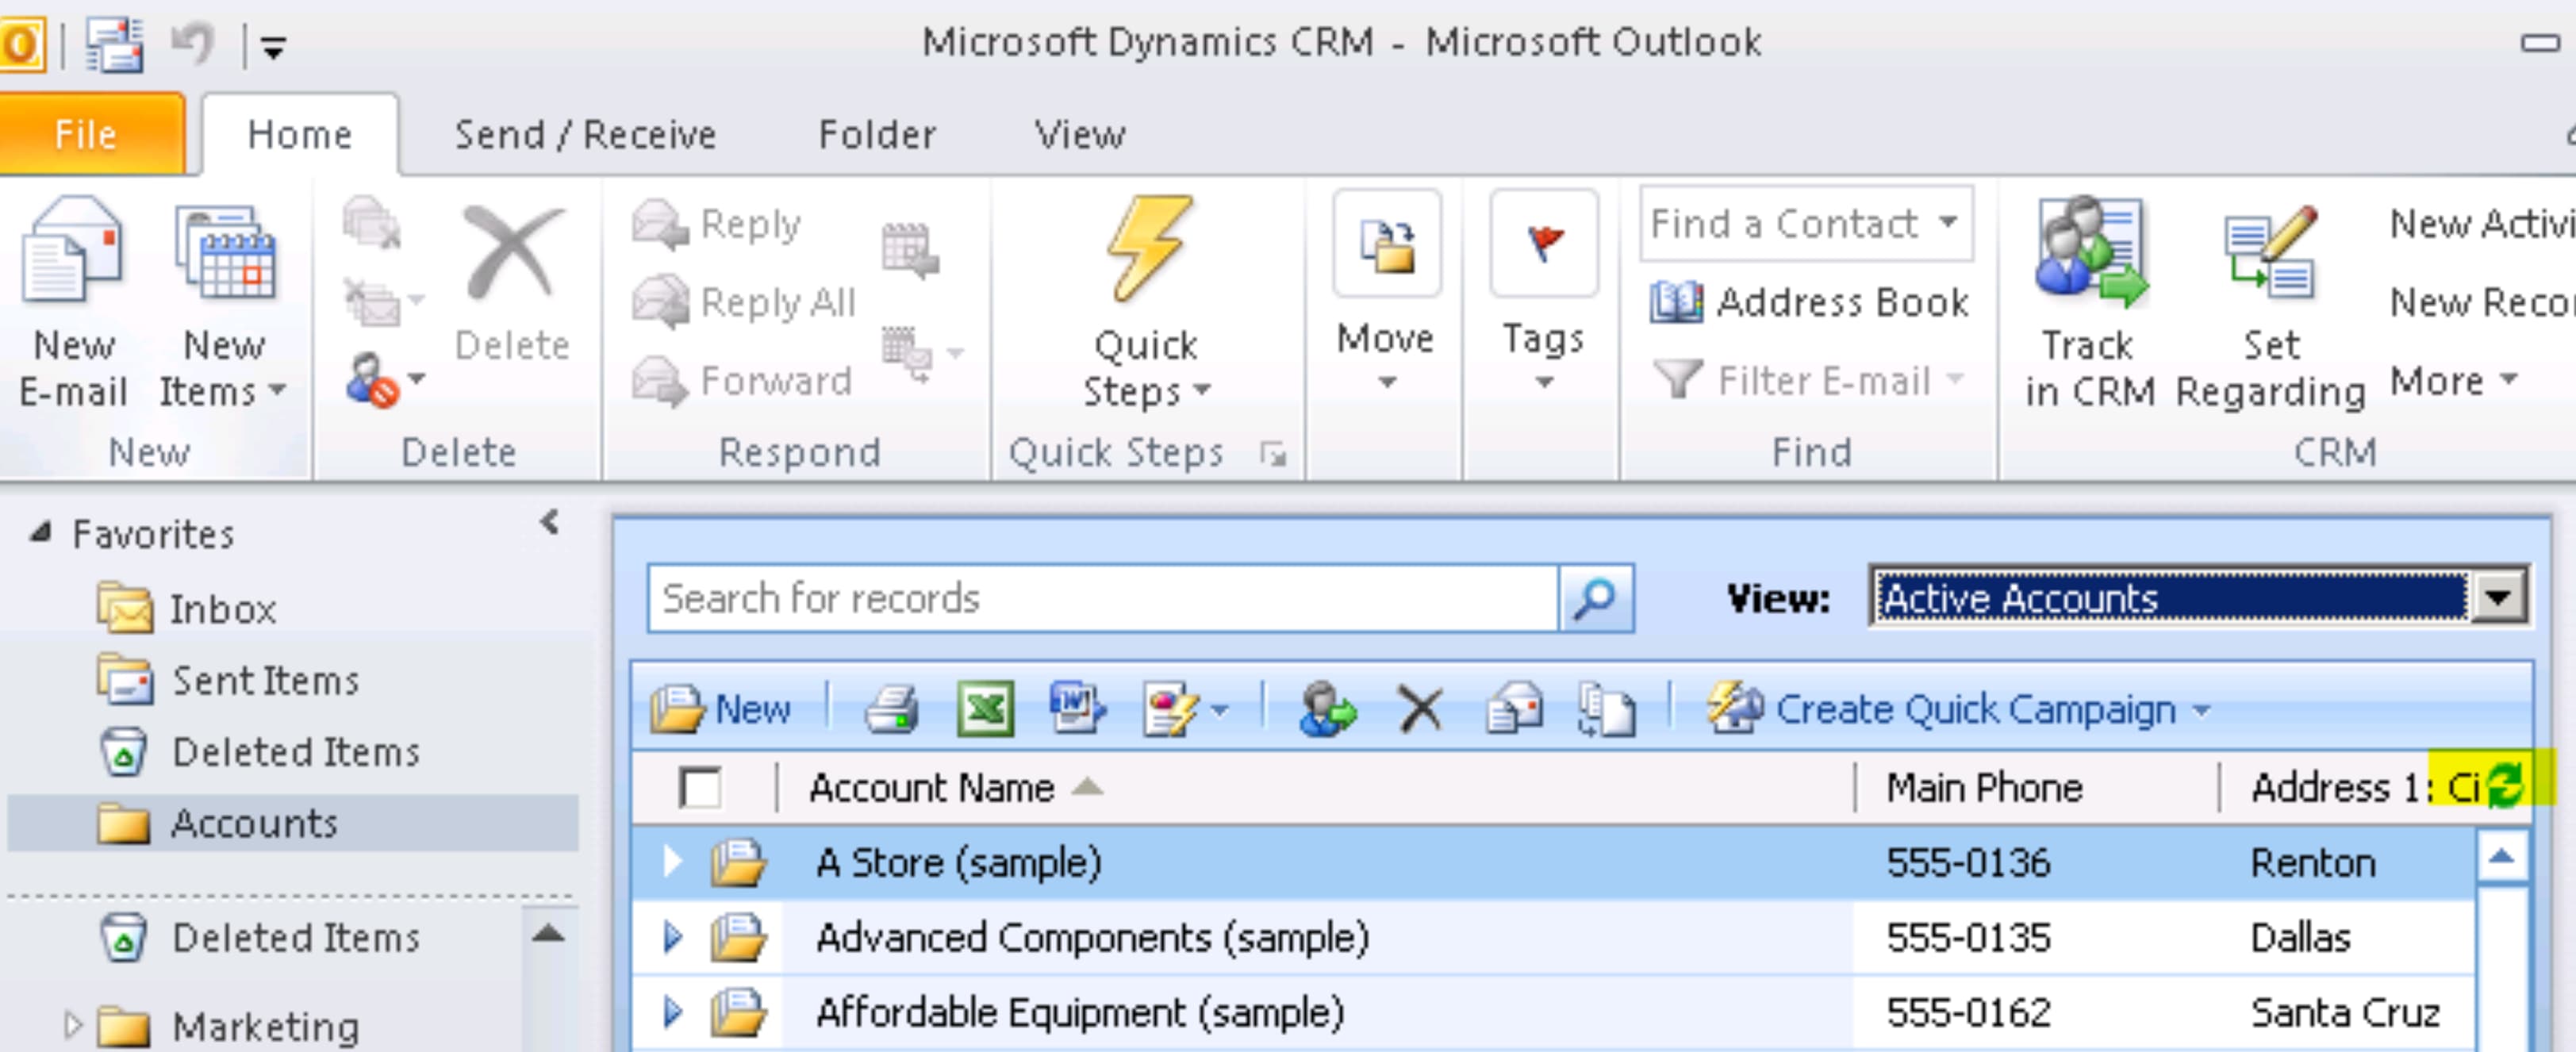Click the Export to Excel icon
This screenshot has height=1052, width=2576.
[x=985, y=708]
